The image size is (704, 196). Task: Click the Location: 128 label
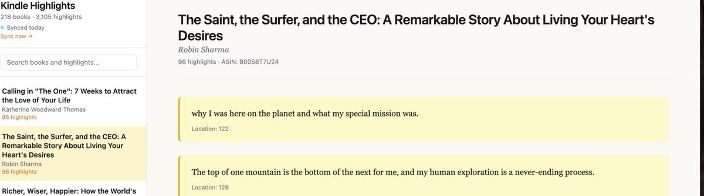[210, 187]
